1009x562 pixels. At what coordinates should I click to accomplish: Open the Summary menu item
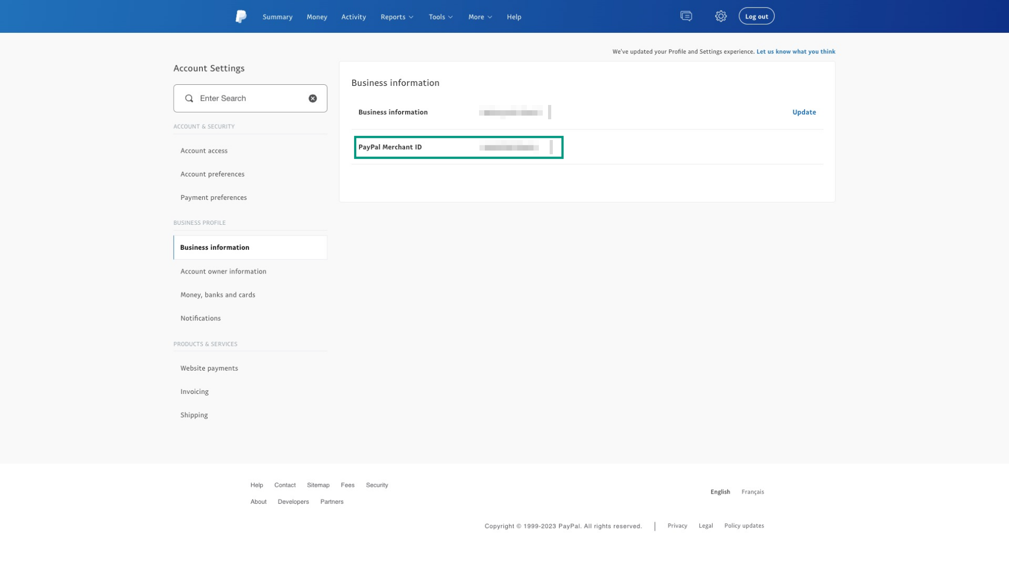(x=277, y=17)
